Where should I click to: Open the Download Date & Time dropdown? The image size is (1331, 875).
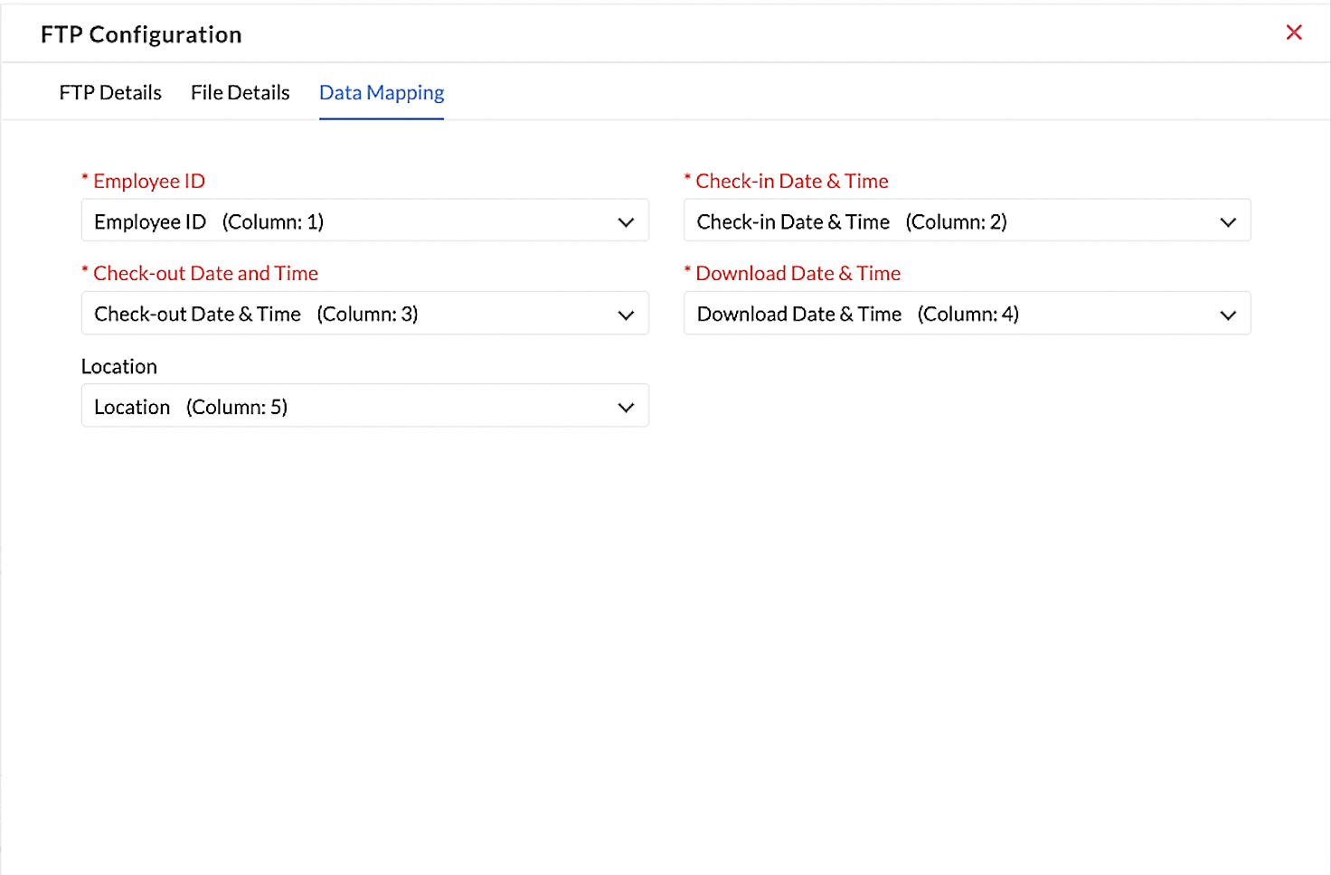click(968, 314)
